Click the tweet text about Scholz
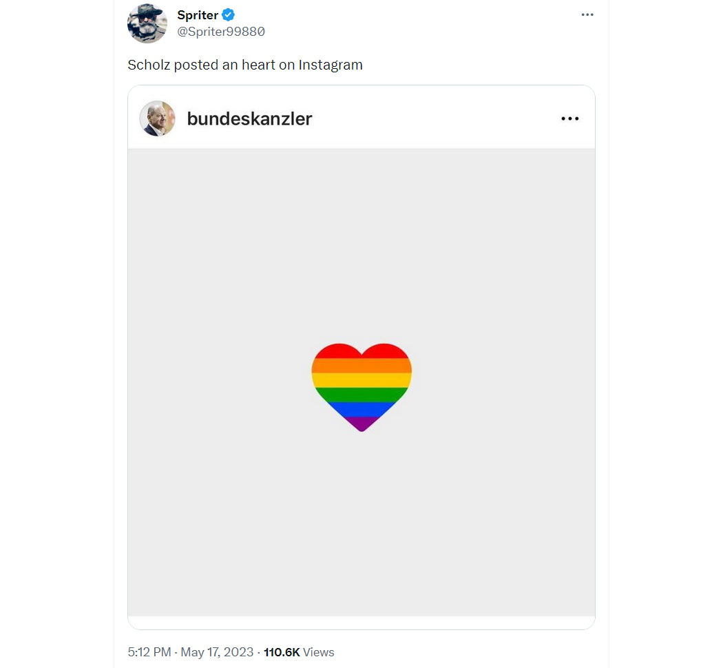Image resolution: width=723 pixels, height=668 pixels. (245, 65)
